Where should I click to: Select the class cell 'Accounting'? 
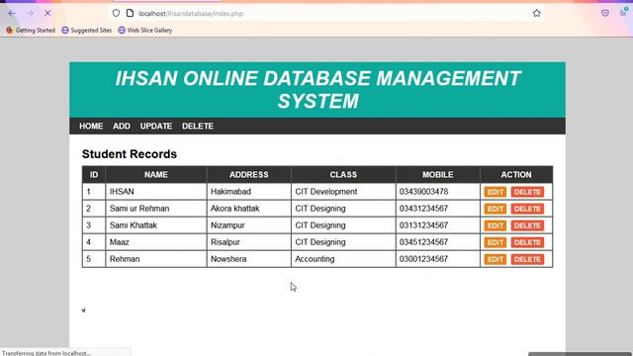point(343,259)
